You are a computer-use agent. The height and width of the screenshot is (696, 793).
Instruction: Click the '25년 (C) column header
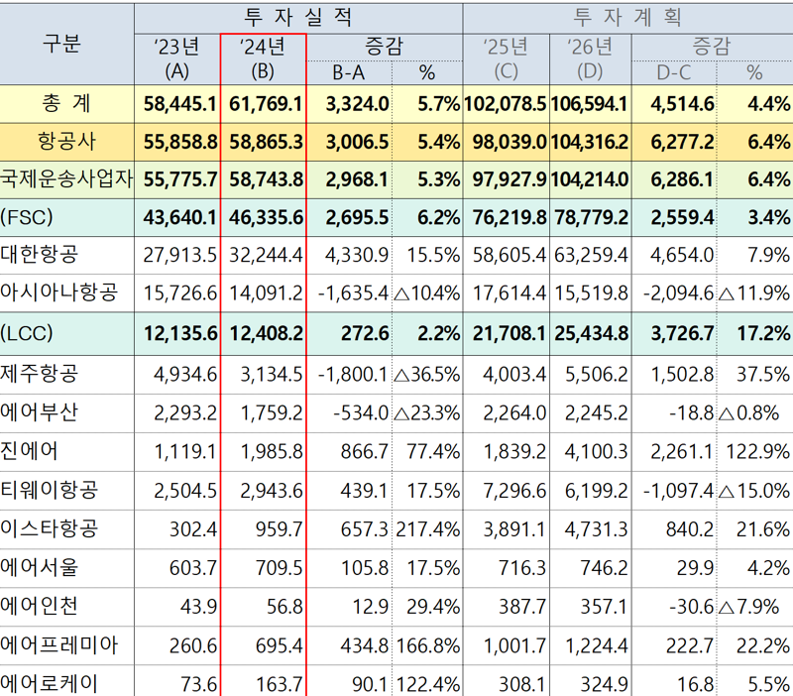coord(507,58)
